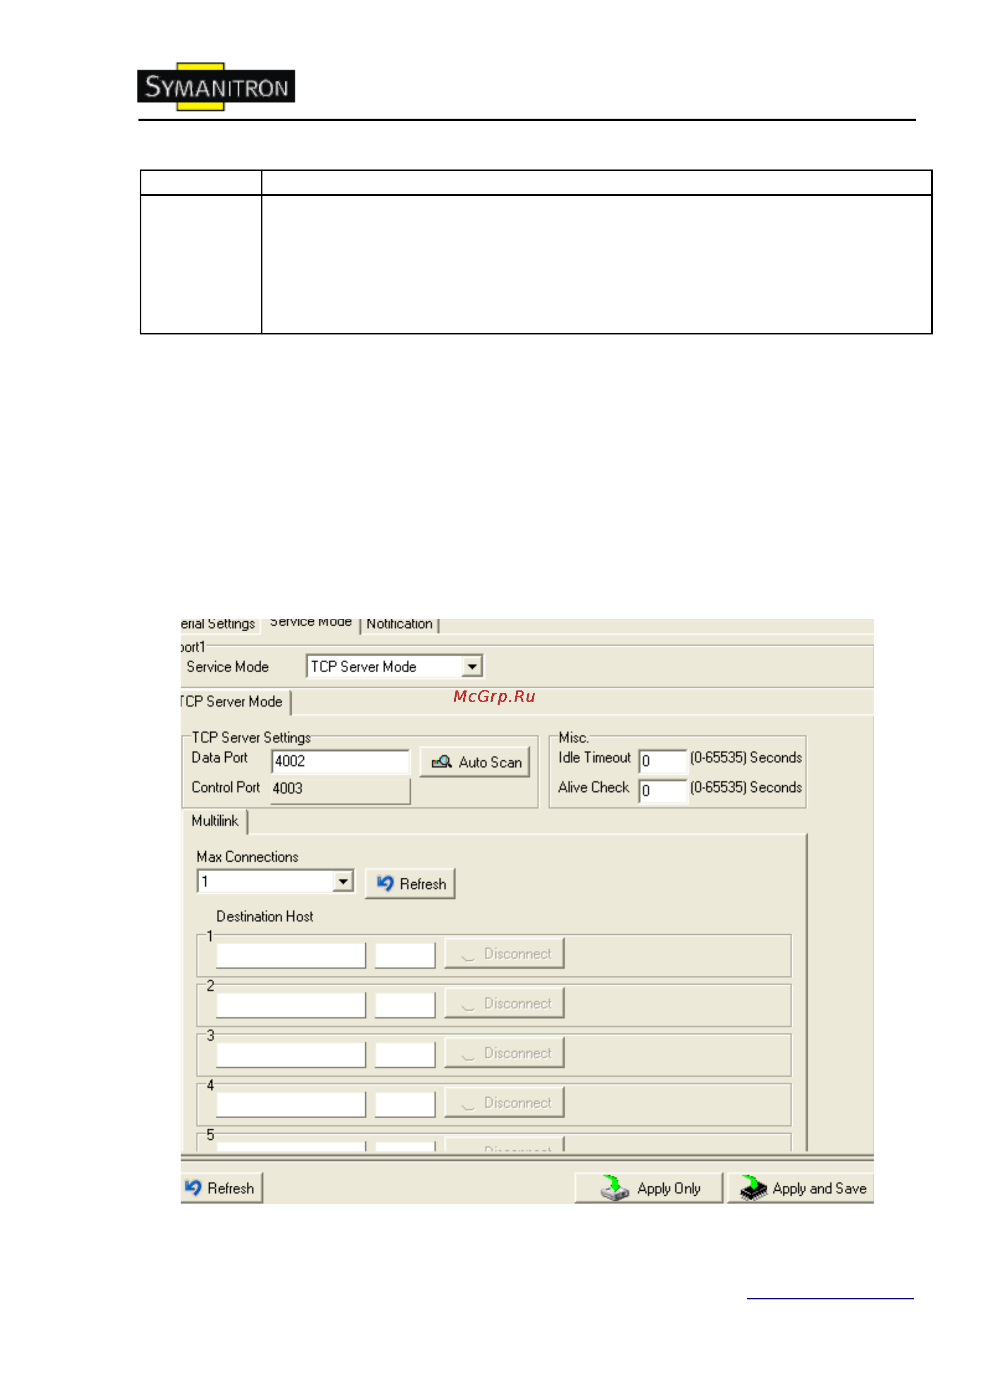Click the blue refresh arrow icon beside Max Connections

(x=385, y=883)
